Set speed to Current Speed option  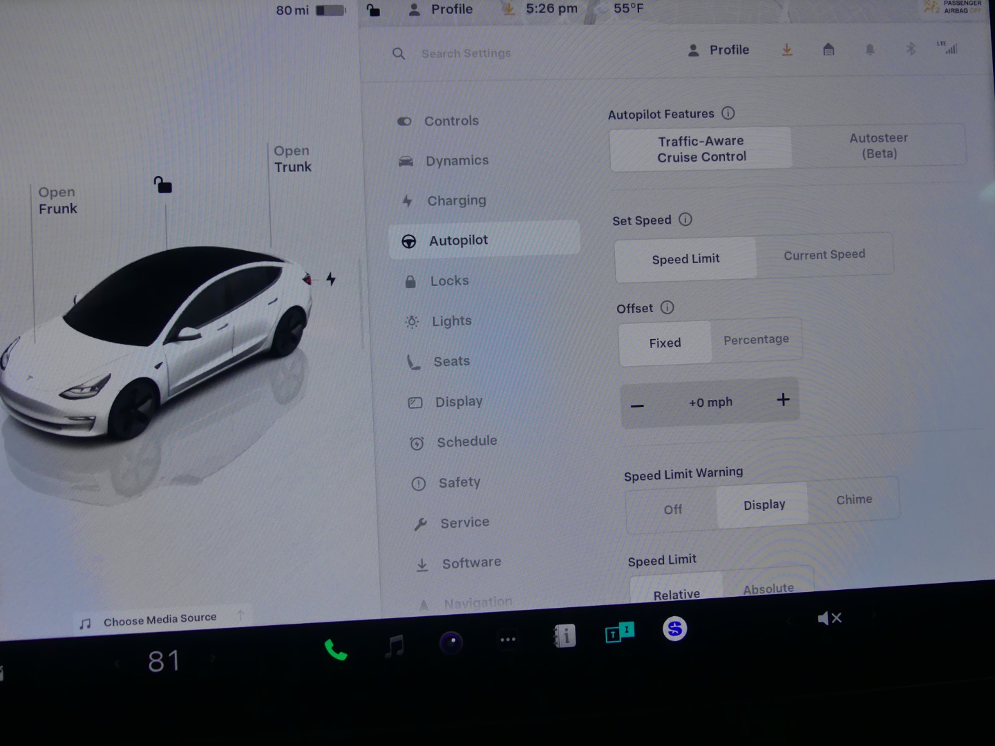coord(824,255)
